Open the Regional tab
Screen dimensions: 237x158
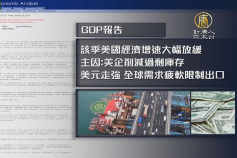6,8
